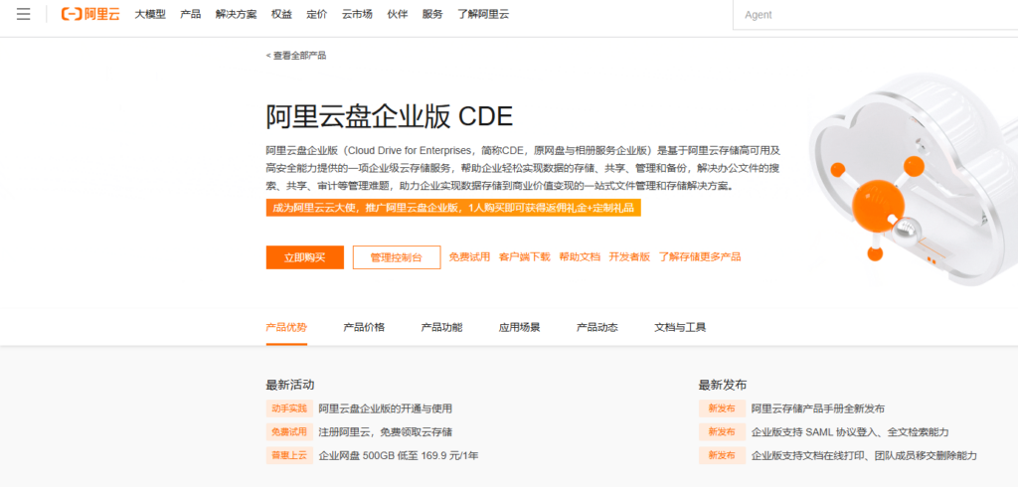Click the 阿里云盘企业版 CDE heading

tap(390, 117)
